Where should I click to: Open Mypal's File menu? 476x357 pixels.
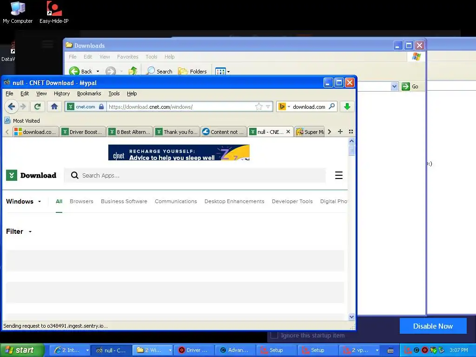click(x=9, y=93)
